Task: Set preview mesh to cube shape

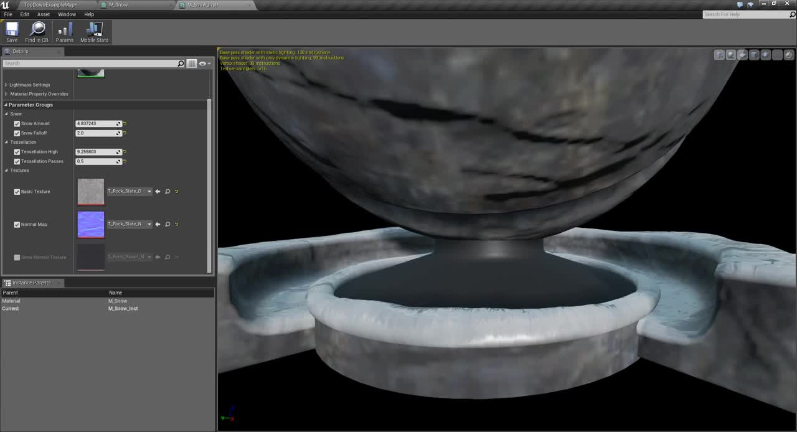Action: tap(754, 55)
